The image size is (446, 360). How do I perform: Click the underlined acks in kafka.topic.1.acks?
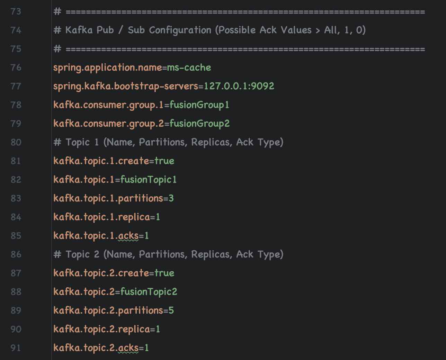pos(128,236)
